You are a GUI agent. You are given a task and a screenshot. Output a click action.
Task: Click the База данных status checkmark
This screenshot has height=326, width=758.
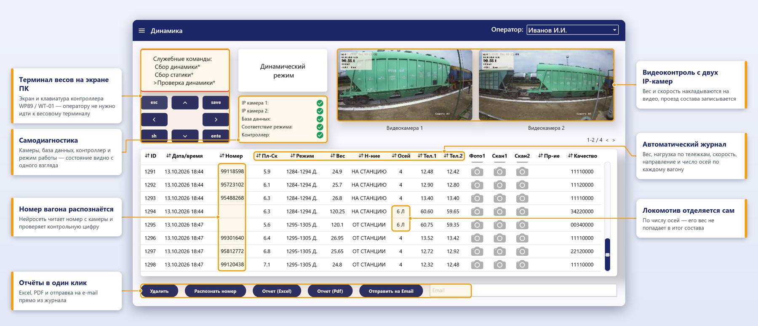[x=320, y=119]
